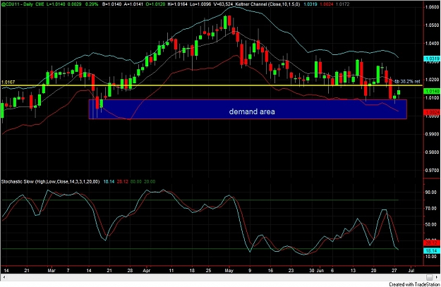
Task: Click the Apr date axis label
Action: coord(147,271)
